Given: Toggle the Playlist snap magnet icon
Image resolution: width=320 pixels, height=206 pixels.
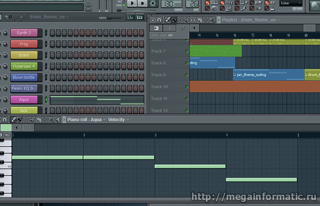Looking at the screenshot, I should coord(159,20).
